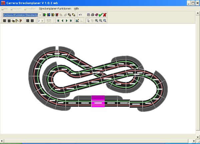The image size is (200, 144).
Task: Click the purple book icon
Action: (97, 15)
